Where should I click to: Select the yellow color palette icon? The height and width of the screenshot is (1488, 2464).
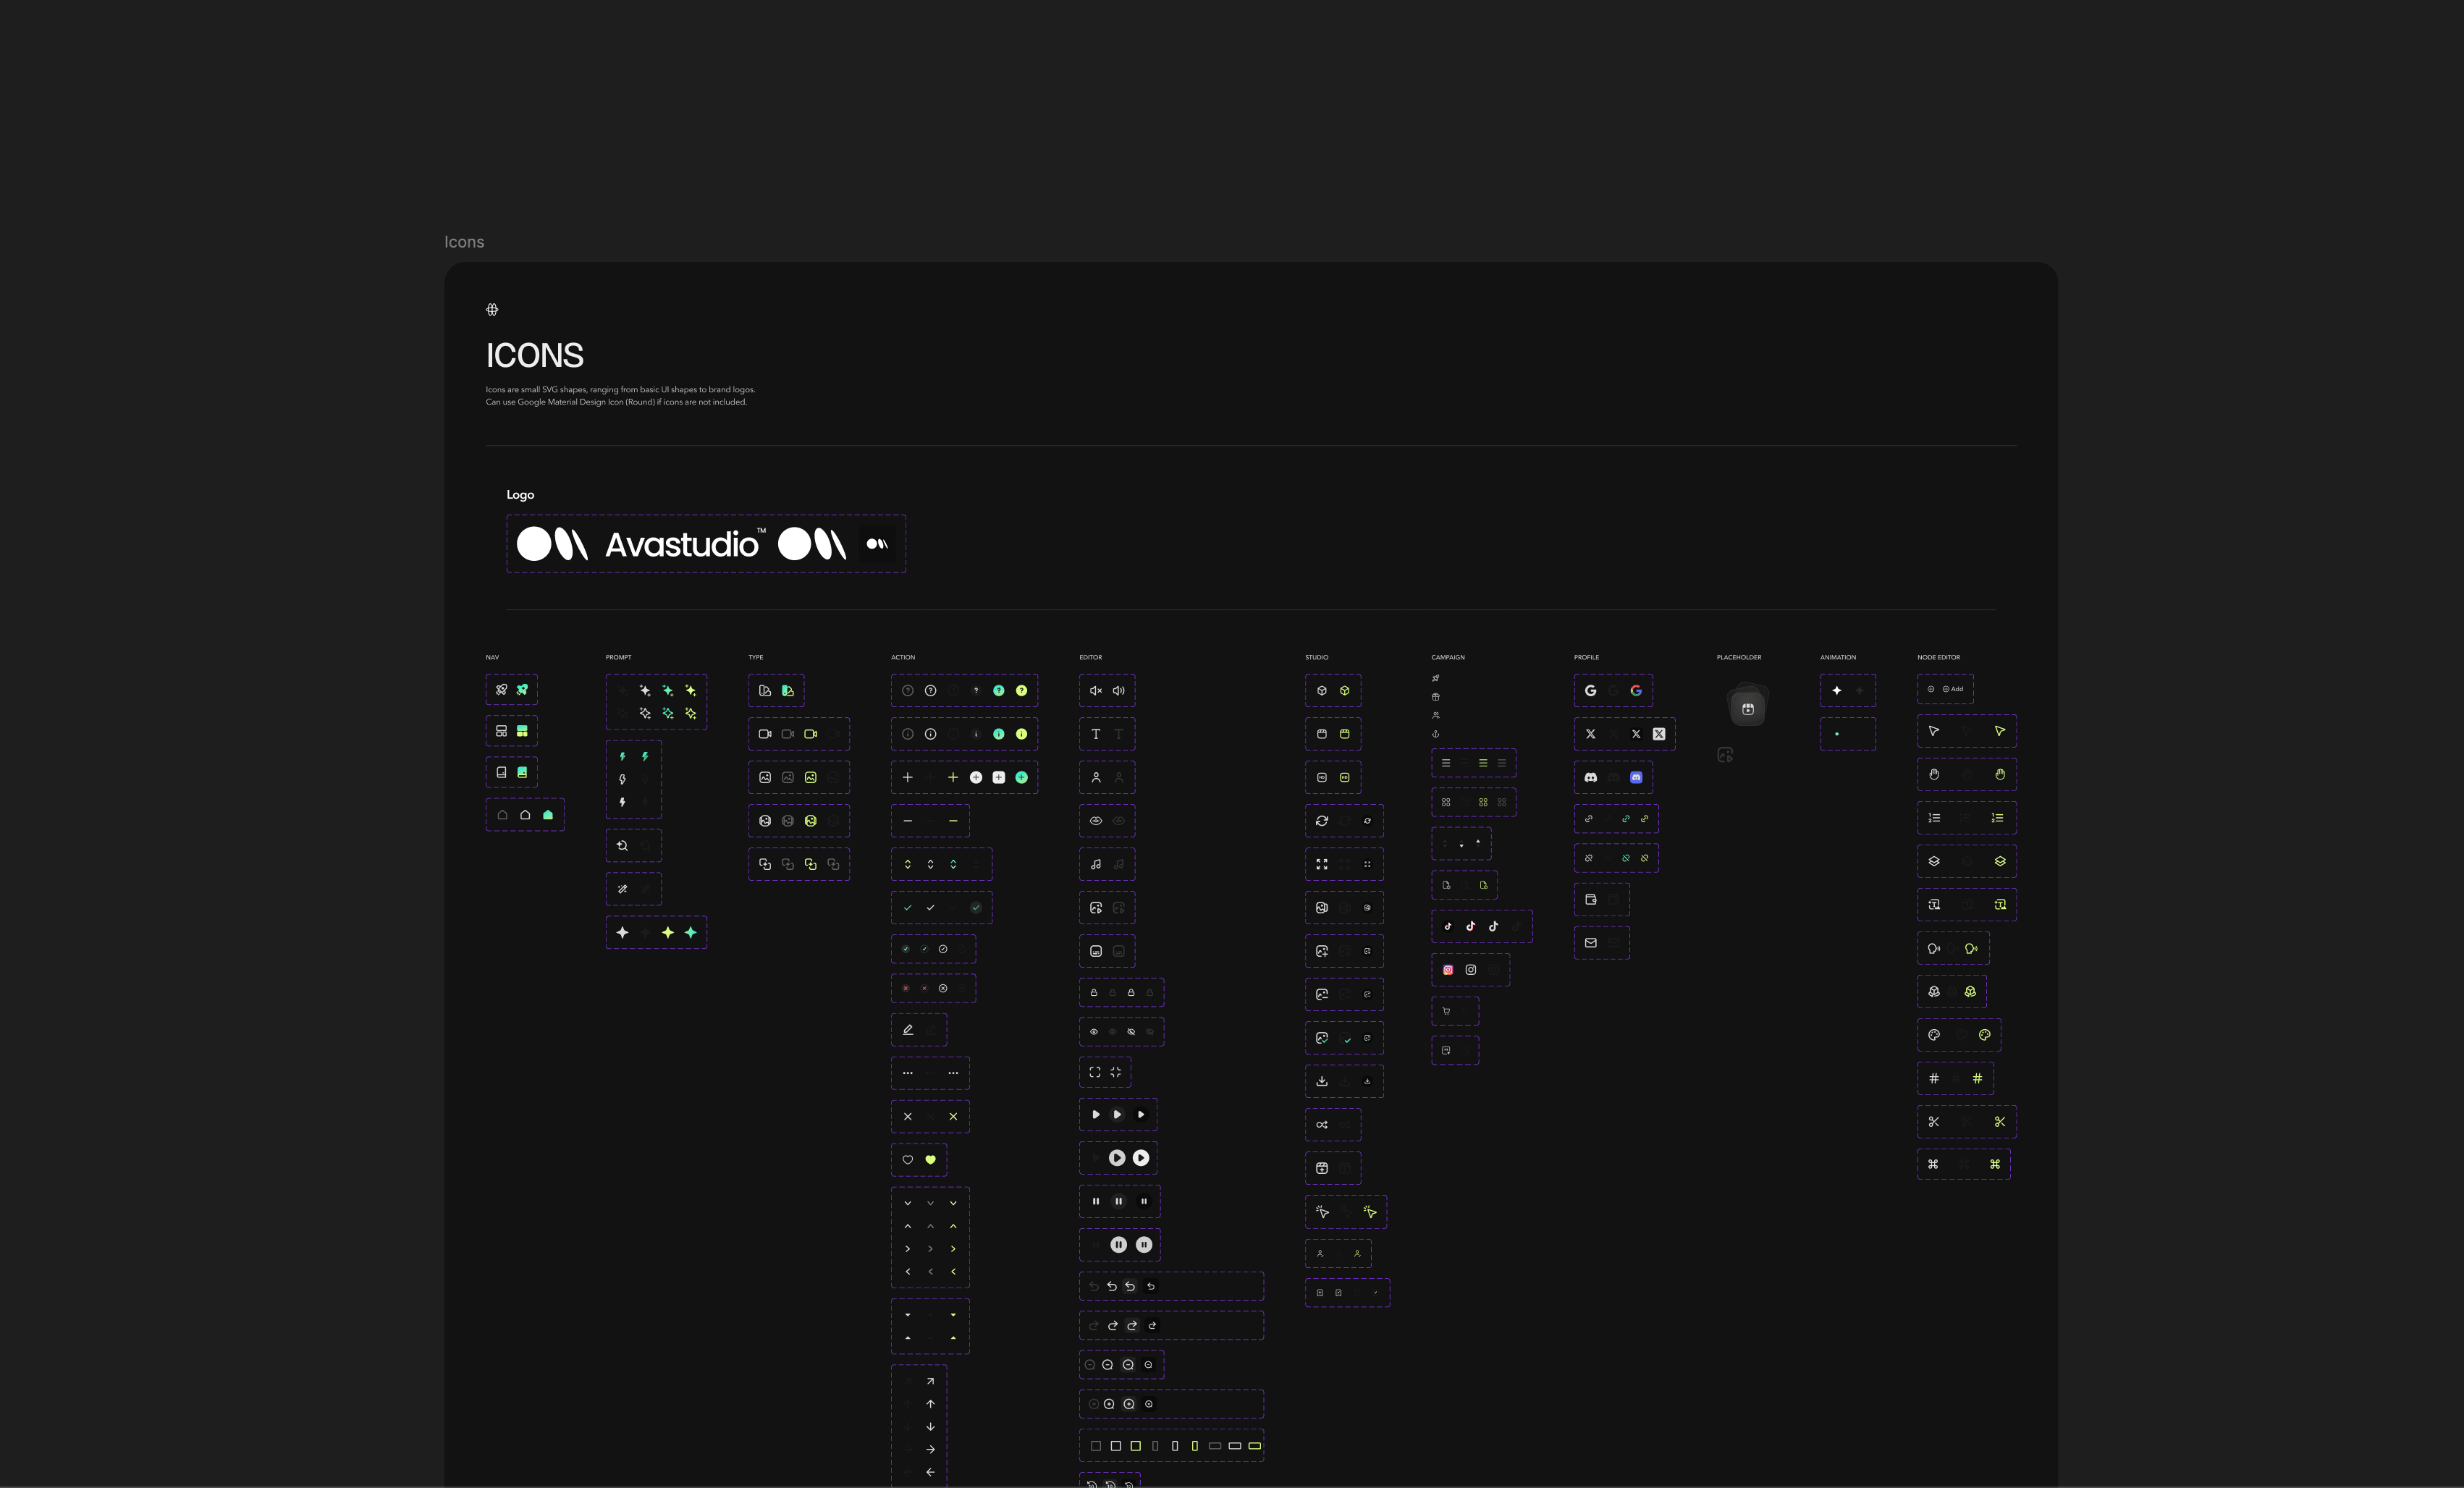coord(1985,1035)
